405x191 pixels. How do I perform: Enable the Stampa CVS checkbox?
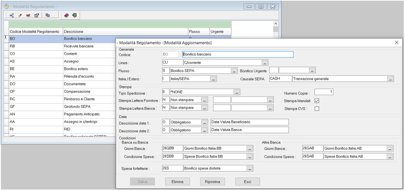[x=317, y=108]
